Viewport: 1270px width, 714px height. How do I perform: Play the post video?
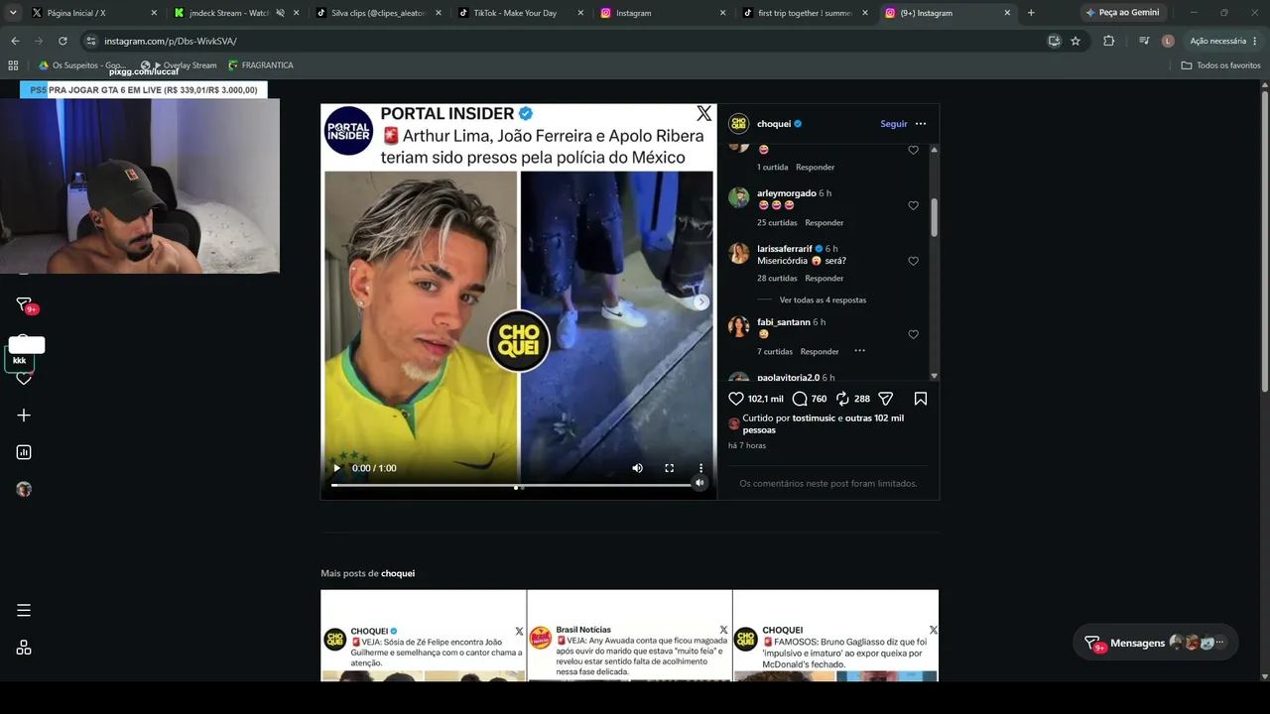point(336,468)
